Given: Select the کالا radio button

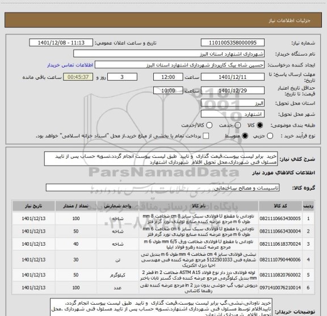Looking at the screenshot, I should click(x=260, y=125).
